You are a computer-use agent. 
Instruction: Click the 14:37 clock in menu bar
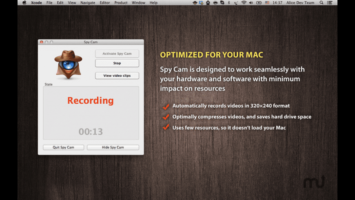pyautogui.click(x=277, y=3)
